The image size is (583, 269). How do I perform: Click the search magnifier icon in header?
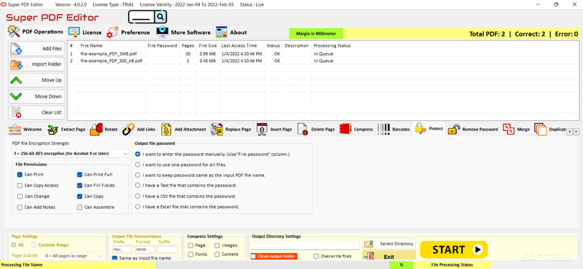(x=160, y=17)
